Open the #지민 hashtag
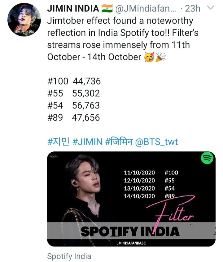The width and height of the screenshot is (223, 262). [58, 141]
